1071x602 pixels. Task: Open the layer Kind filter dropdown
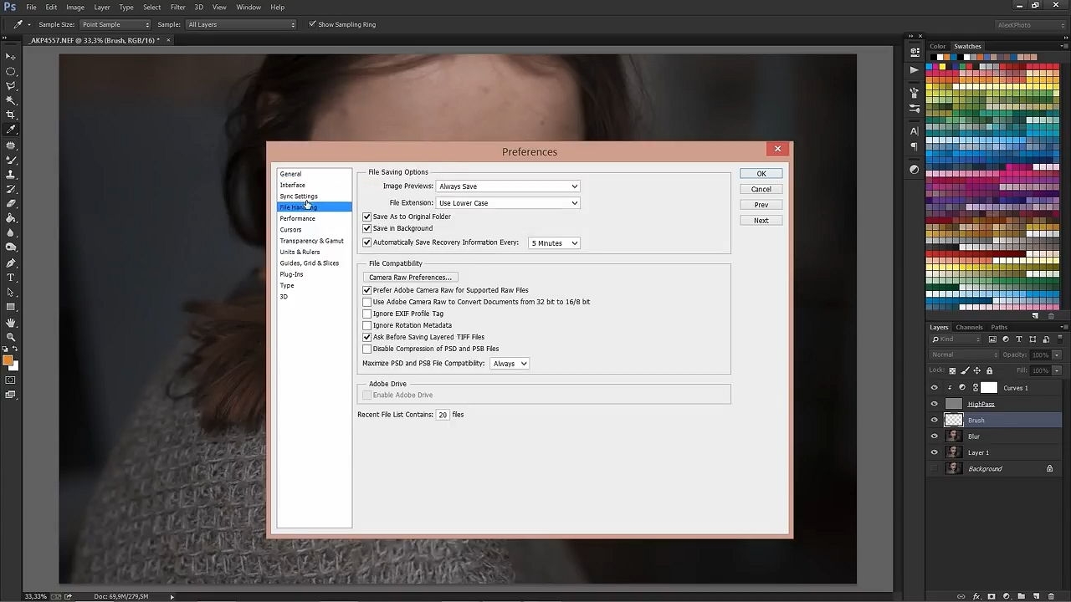956,339
